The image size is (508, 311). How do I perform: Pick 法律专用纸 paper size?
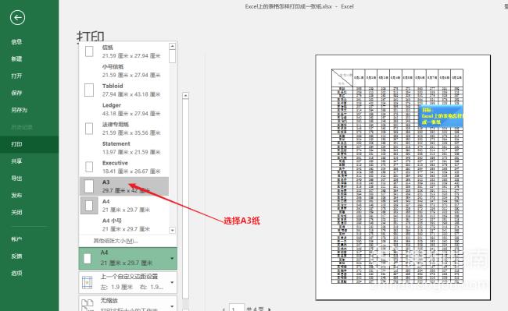124,129
